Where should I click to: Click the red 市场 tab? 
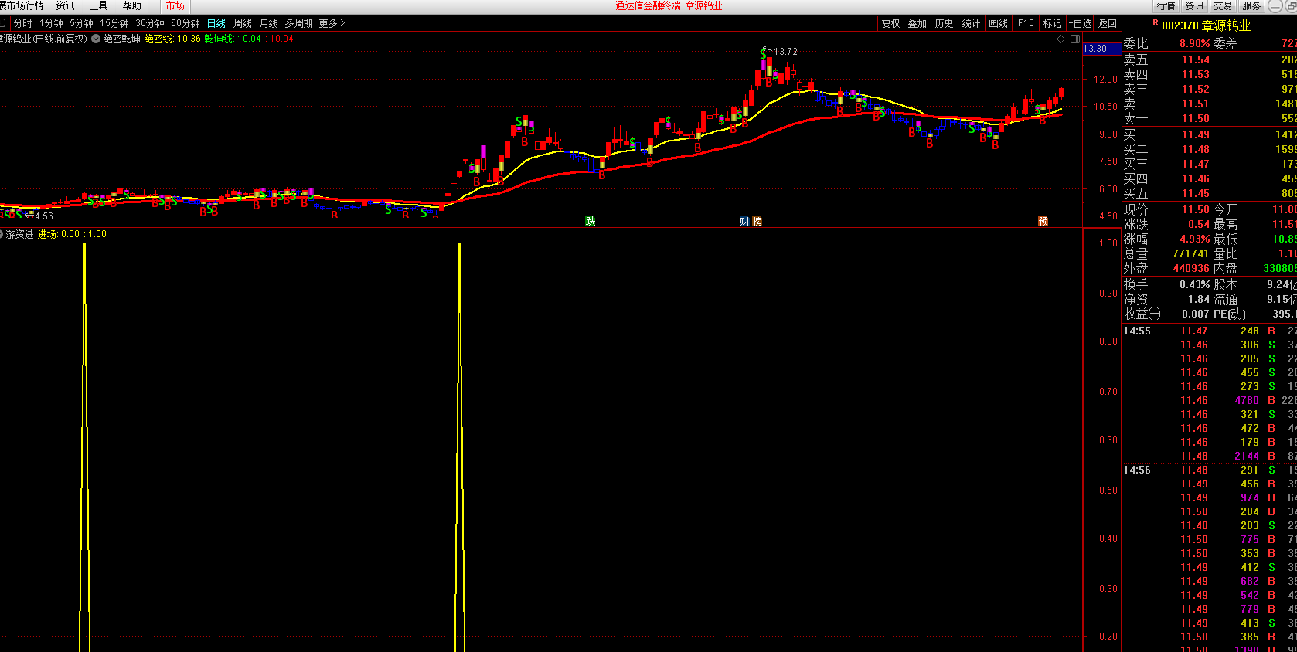coord(175,5)
